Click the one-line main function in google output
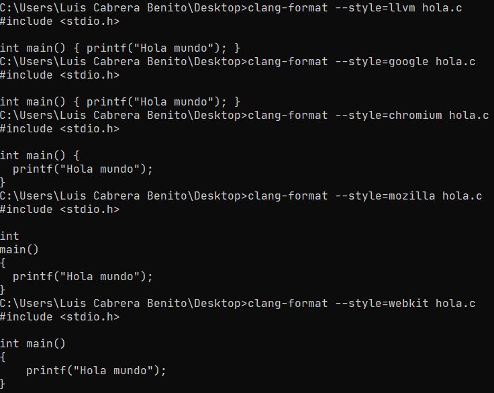The height and width of the screenshot is (393, 494). click(x=120, y=102)
